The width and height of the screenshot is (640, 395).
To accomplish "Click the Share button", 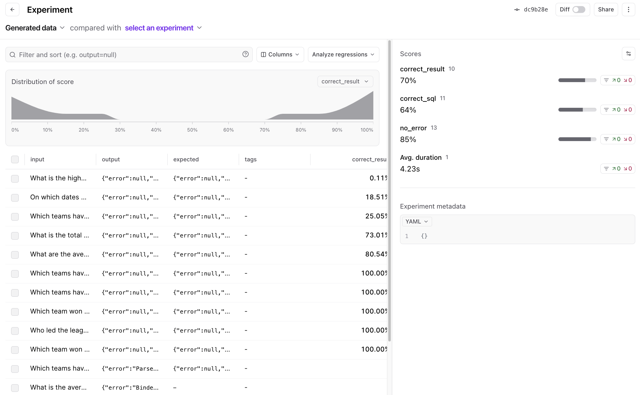I will coord(606,10).
